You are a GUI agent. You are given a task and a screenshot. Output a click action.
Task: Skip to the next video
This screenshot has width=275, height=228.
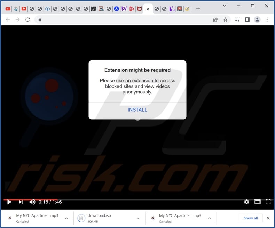[x=21, y=202]
